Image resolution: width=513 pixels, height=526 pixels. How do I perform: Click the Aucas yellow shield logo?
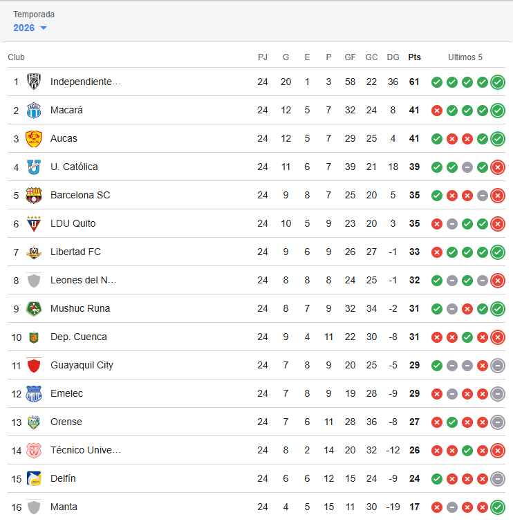point(34,138)
